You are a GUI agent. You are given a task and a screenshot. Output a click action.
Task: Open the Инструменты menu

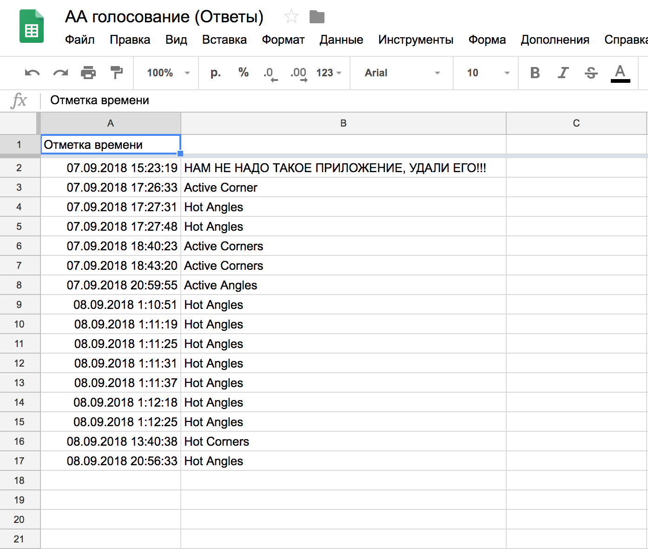415,40
